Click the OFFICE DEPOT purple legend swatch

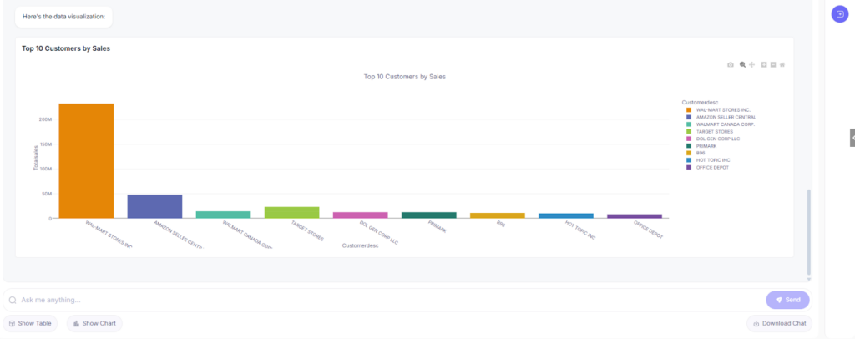coord(688,167)
